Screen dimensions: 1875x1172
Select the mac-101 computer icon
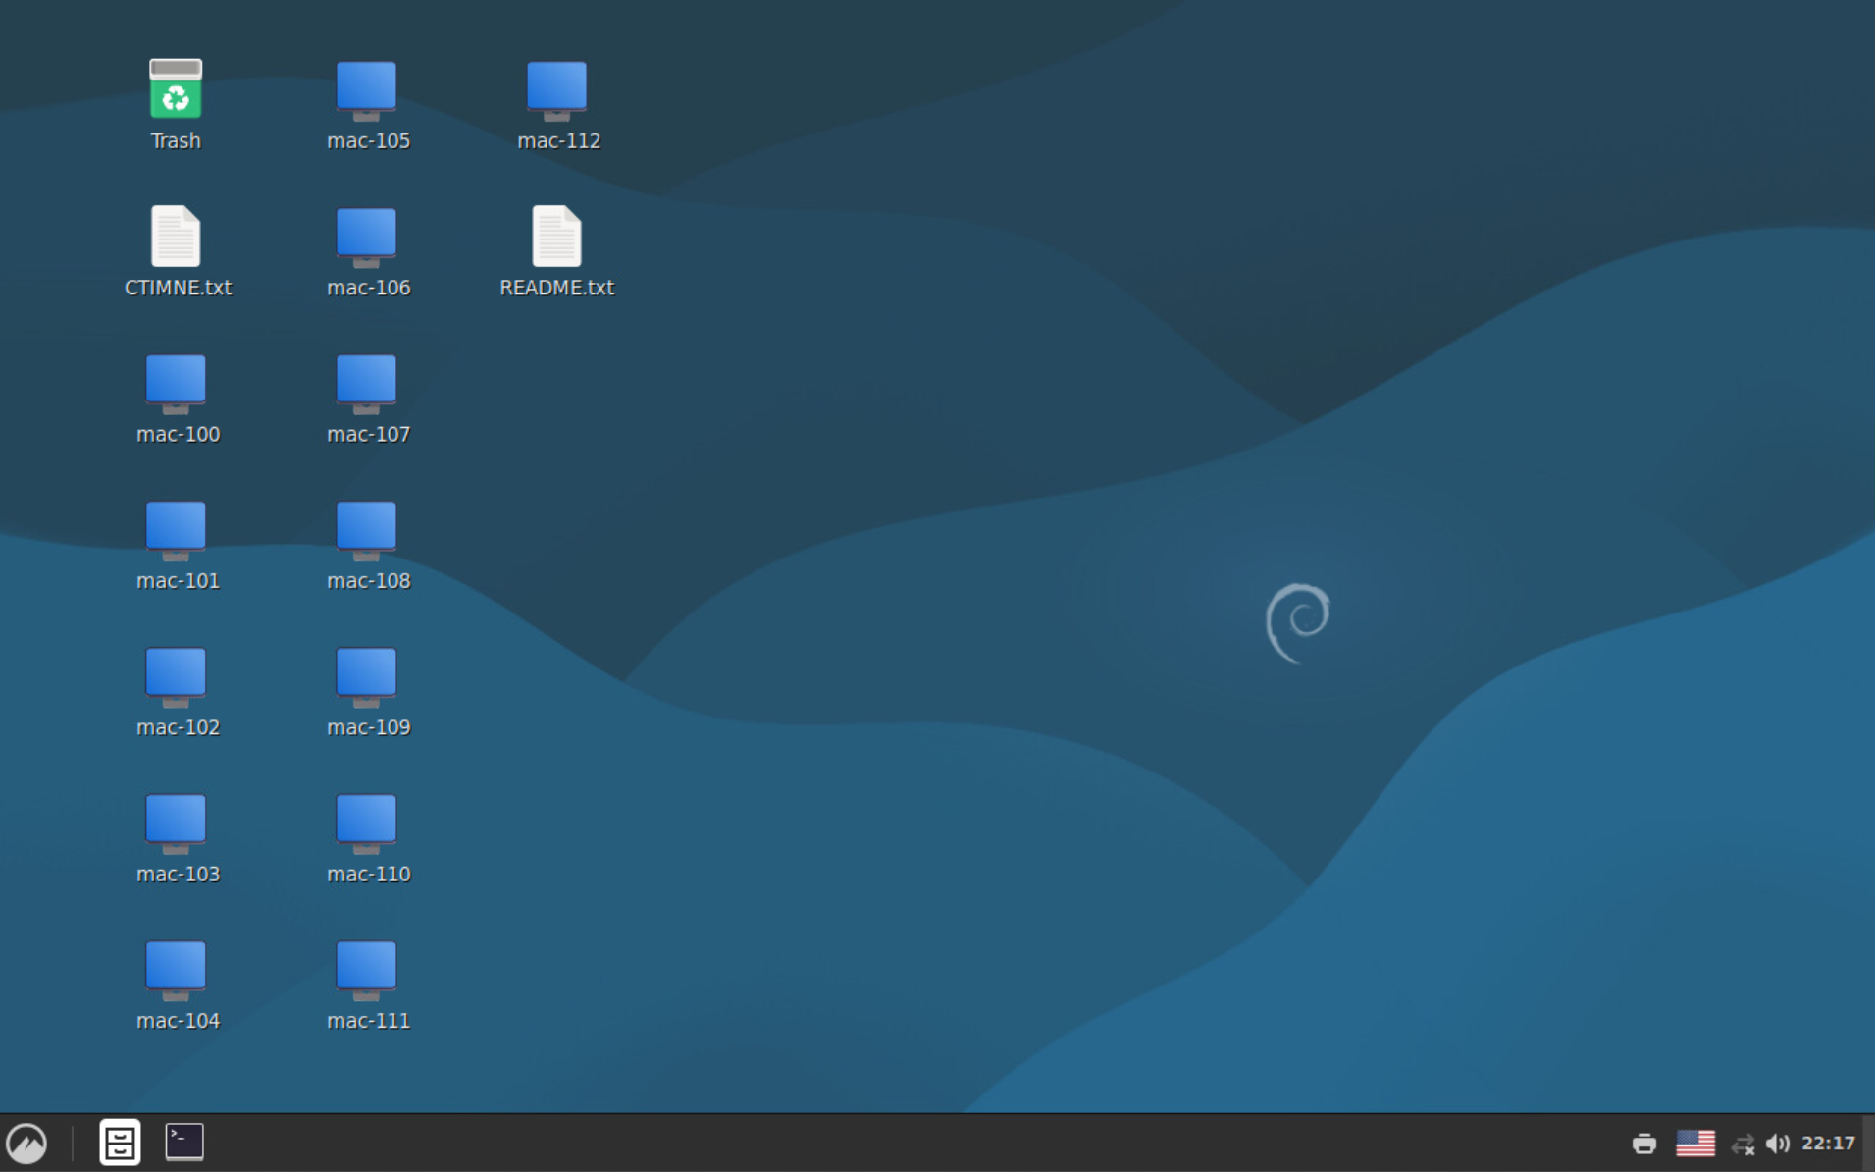(177, 529)
